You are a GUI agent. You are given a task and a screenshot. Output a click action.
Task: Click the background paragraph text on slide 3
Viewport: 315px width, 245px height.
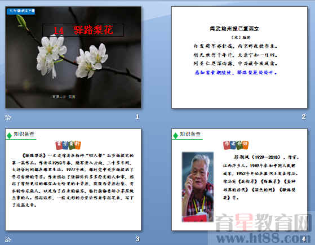point(73,180)
